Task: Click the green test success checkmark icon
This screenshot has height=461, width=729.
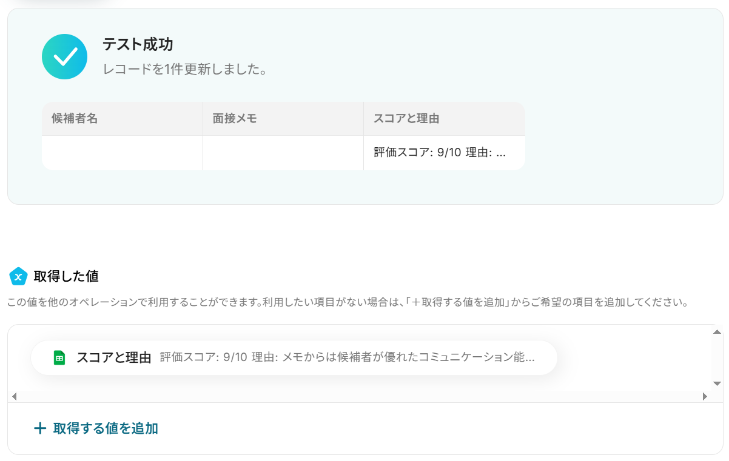Action: [65, 56]
